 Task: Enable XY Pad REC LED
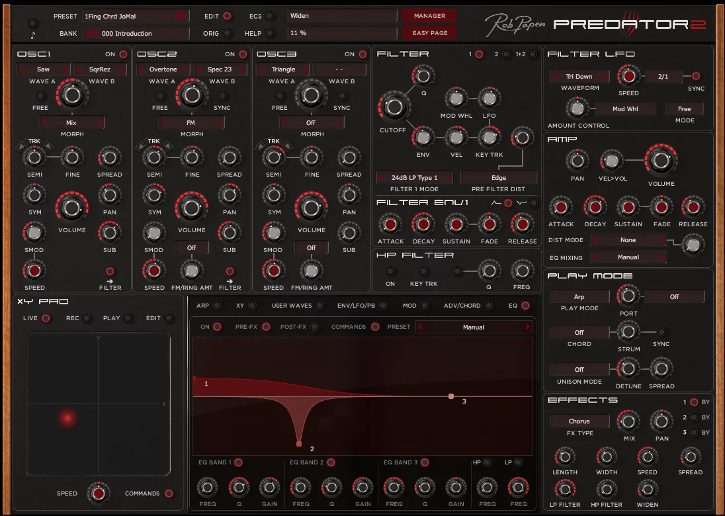coord(87,318)
